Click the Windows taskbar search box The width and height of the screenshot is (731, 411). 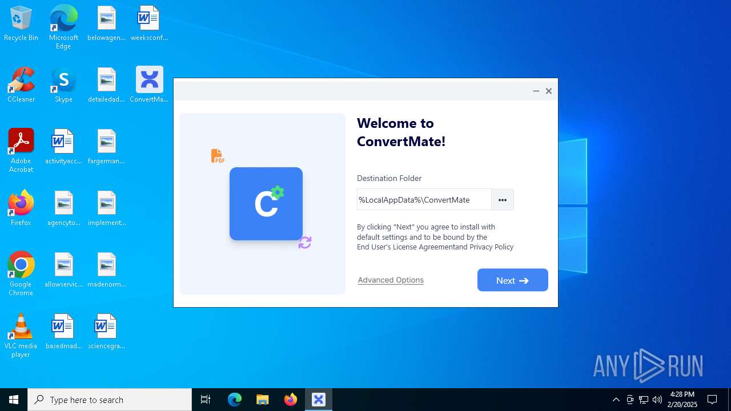tap(110, 400)
